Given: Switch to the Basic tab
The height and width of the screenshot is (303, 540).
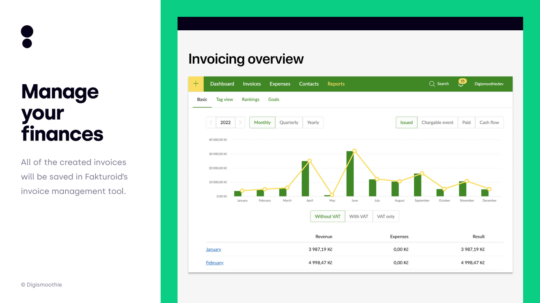Looking at the screenshot, I should coord(202,99).
